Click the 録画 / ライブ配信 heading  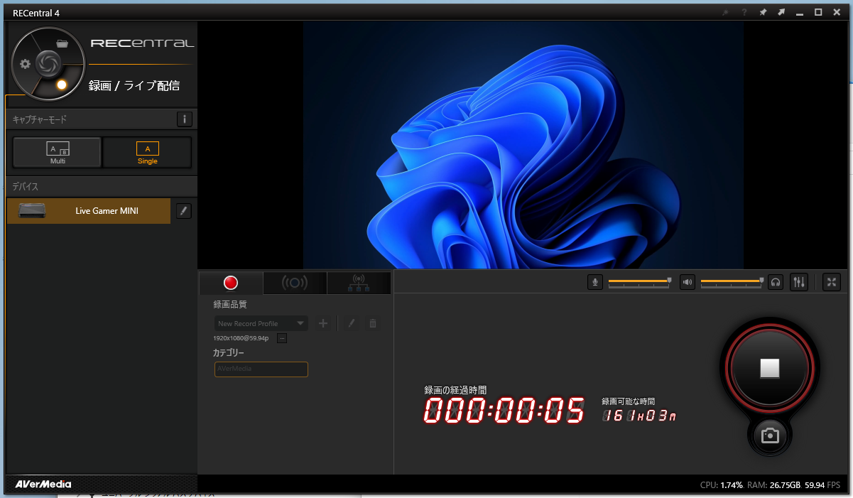134,86
